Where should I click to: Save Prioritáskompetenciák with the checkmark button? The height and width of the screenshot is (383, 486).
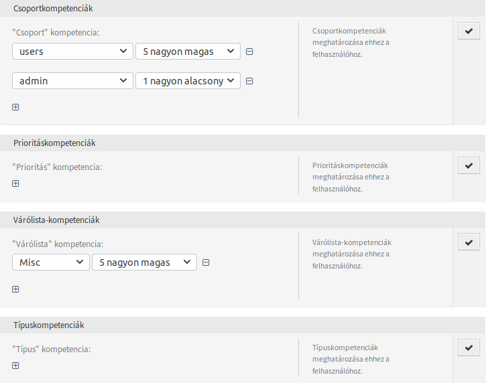[469, 165]
